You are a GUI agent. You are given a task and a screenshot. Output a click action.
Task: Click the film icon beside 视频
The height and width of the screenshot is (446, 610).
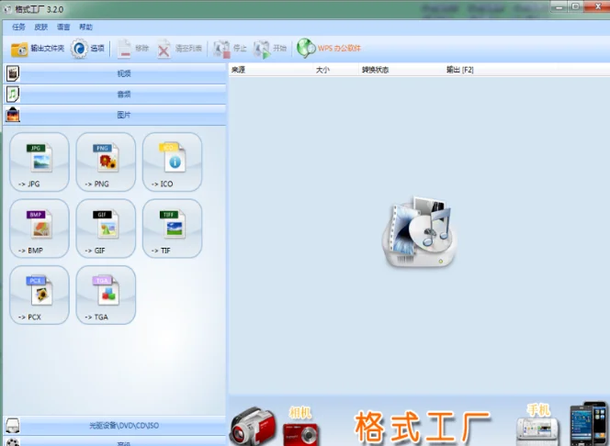point(13,73)
